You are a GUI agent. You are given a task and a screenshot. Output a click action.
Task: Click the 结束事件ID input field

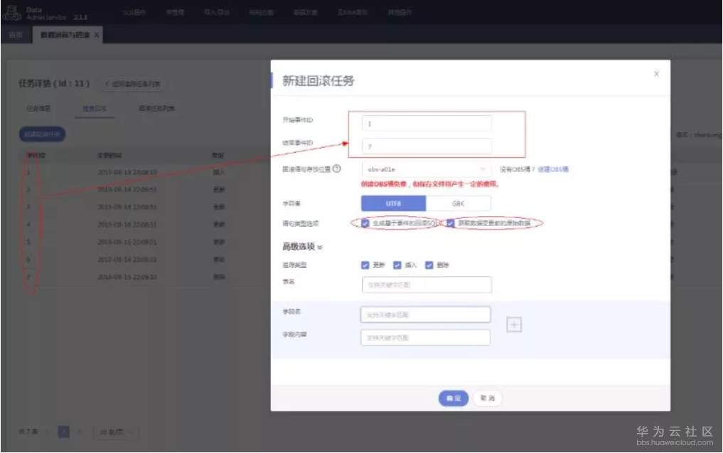tap(427, 146)
